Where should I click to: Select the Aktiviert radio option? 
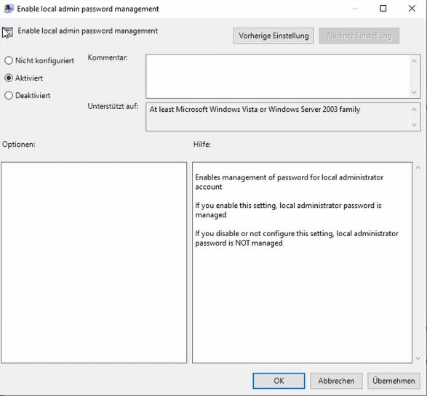coord(9,78)
